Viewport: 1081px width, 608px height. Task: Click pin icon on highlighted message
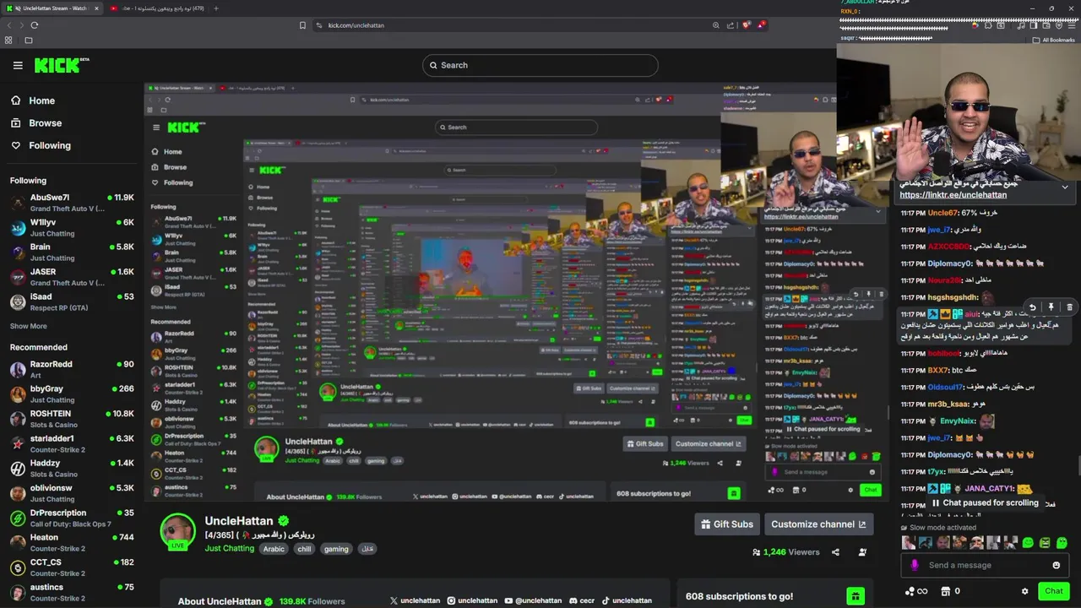point(1051,307)
